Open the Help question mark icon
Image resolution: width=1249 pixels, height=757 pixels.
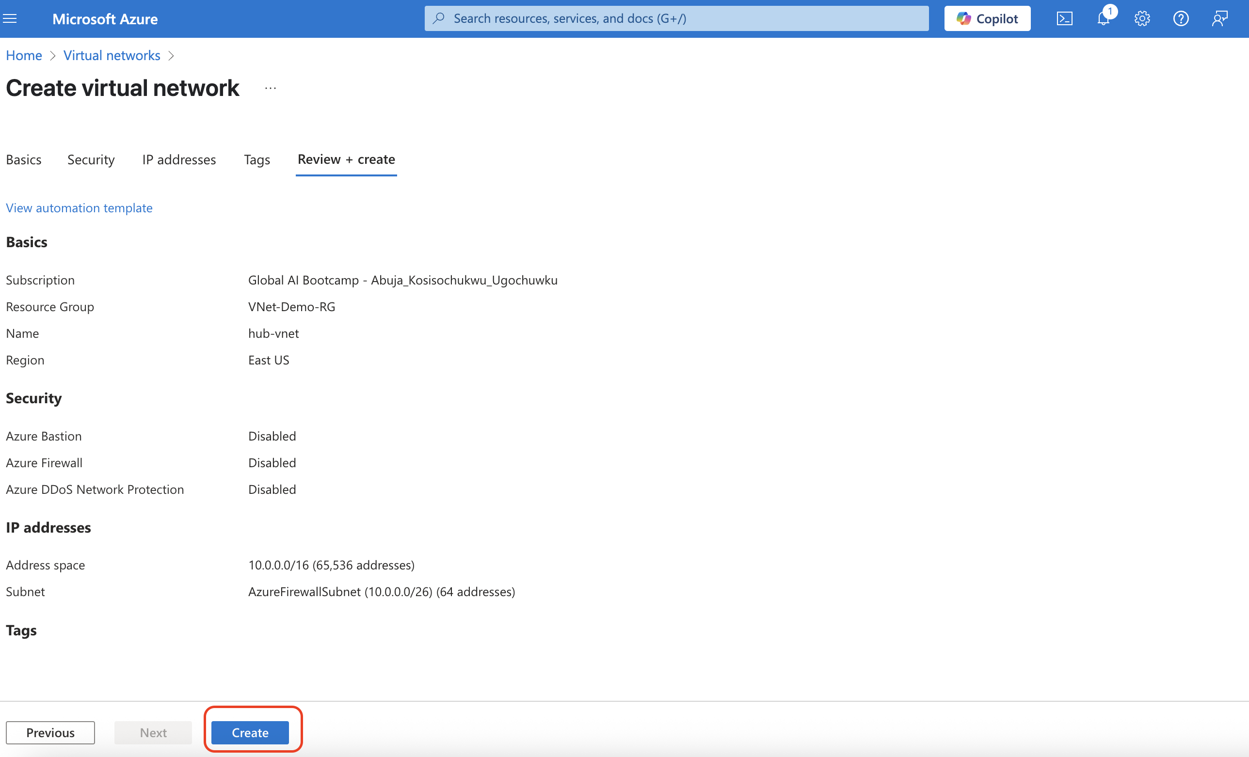pyautogui.click(x=1181, y=19)
